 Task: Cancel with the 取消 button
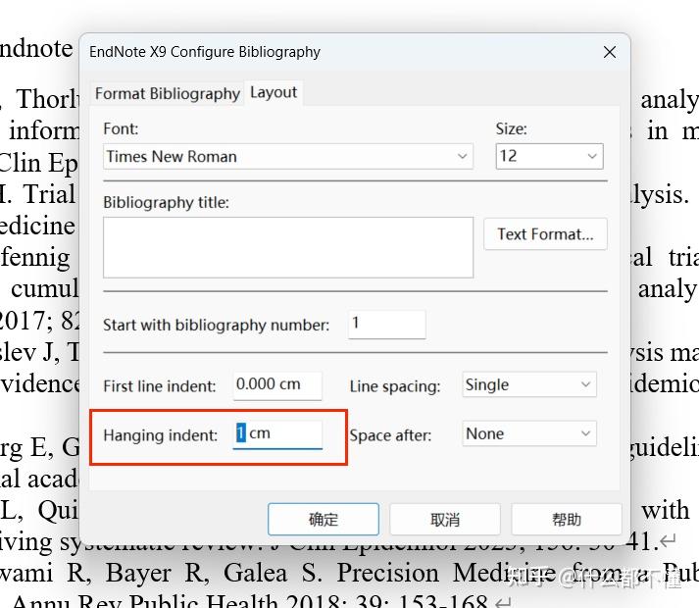point(445,519)
